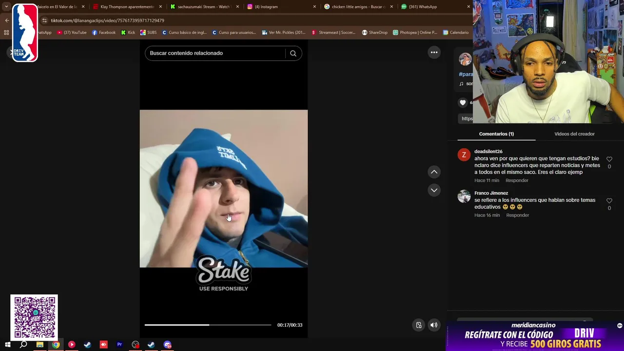Click the video timestamp 00:17/00:33
Viewport: 624px width, 351px height.
click(290, 325)
